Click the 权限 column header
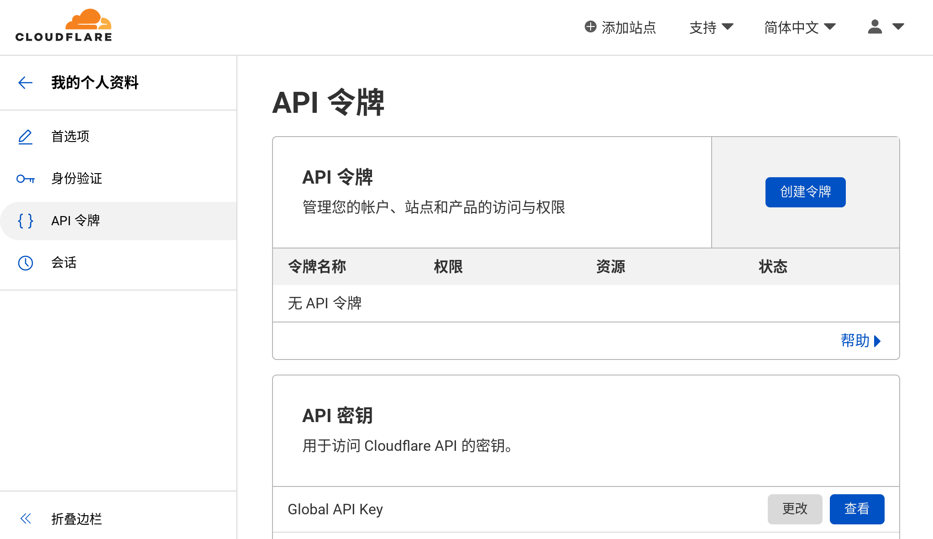The height and width of the screenshot is (539, 933). click(x=448, y=266)
